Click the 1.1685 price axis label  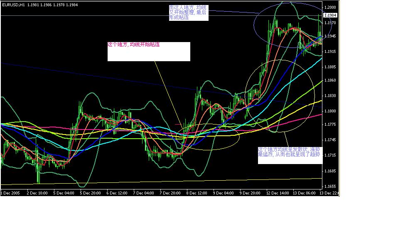(x=330, y=171)
